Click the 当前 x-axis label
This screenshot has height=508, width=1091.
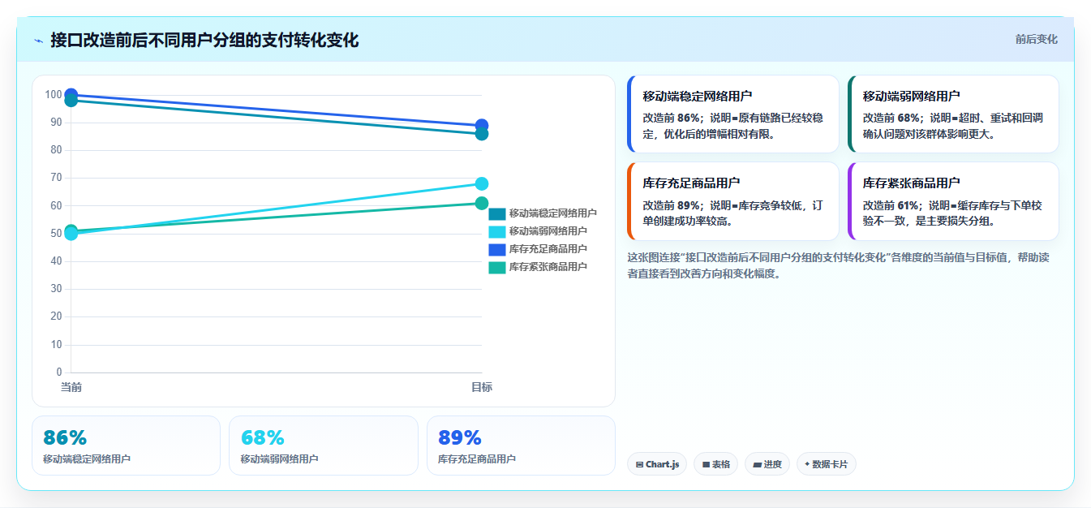(71, 388)
